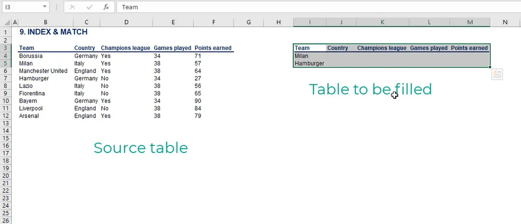Click games played '34' for Borussia
The width and height of the screenshot is (521, 224).
[x=157, y=56]
